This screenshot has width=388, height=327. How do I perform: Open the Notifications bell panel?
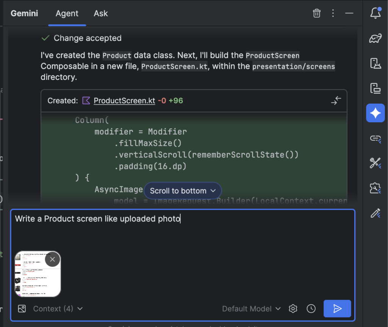tap(375, 14)
